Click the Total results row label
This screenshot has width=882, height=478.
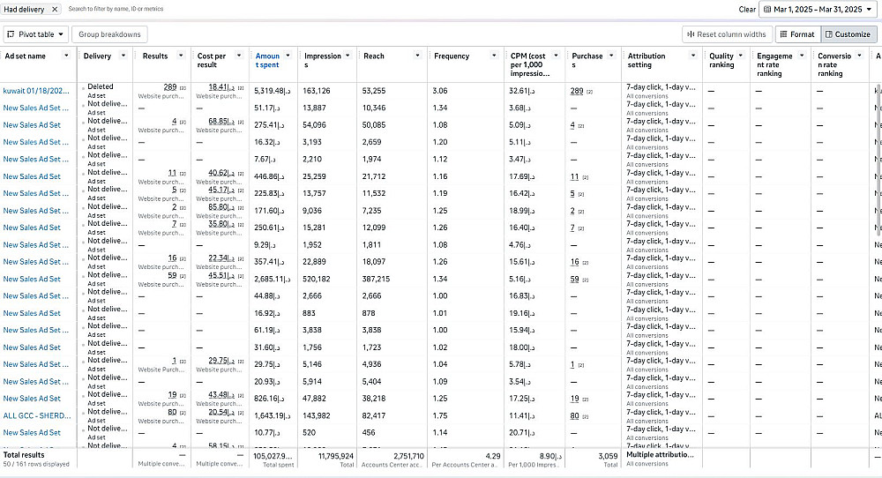point(24,455)
